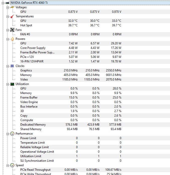The width and height of the screenshot is (170, 175).
Task: Collapse the Utilization section
Action: pyautogui.click(x=8, y=84)
